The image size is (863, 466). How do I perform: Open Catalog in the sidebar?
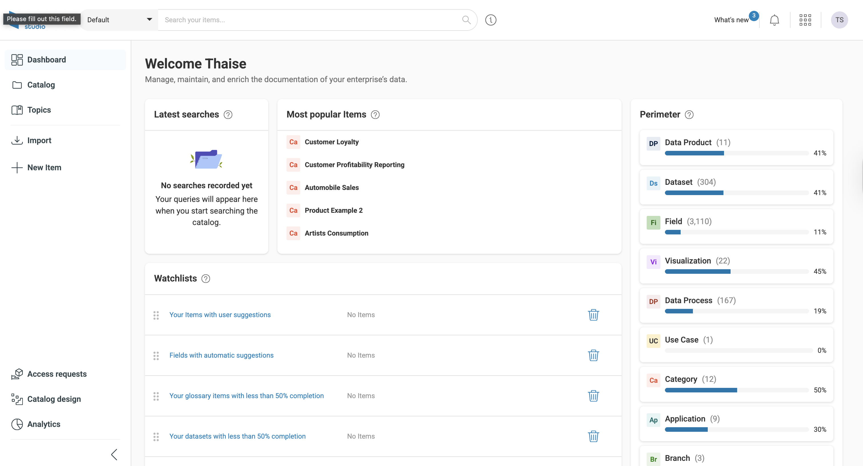pos(41,85)
